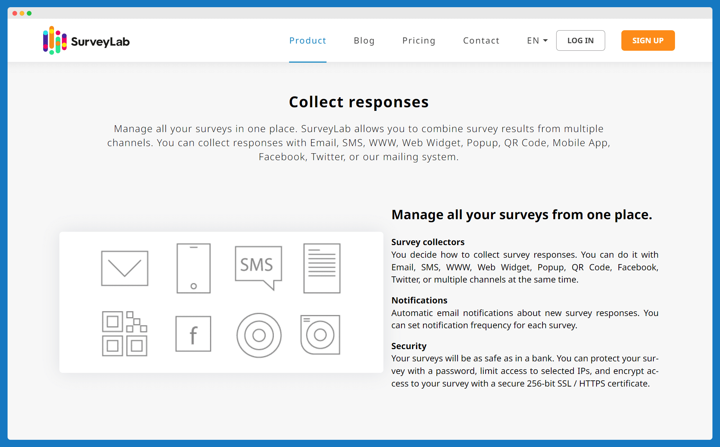Viewport: 720px width, 447px height.
Task: Select the Instagram collector icon
Action: click(320, 334)
